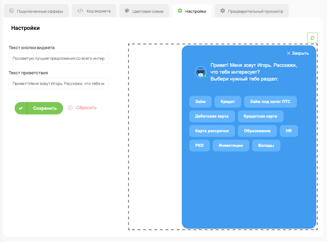Screen dimensions: 327x242
Task: Click the Текст кнопки виджета input field
Action: [59, 58]
